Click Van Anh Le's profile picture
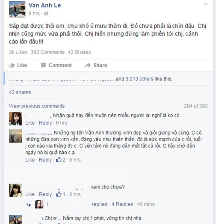 pyautogui.click(x=17, y=9)
